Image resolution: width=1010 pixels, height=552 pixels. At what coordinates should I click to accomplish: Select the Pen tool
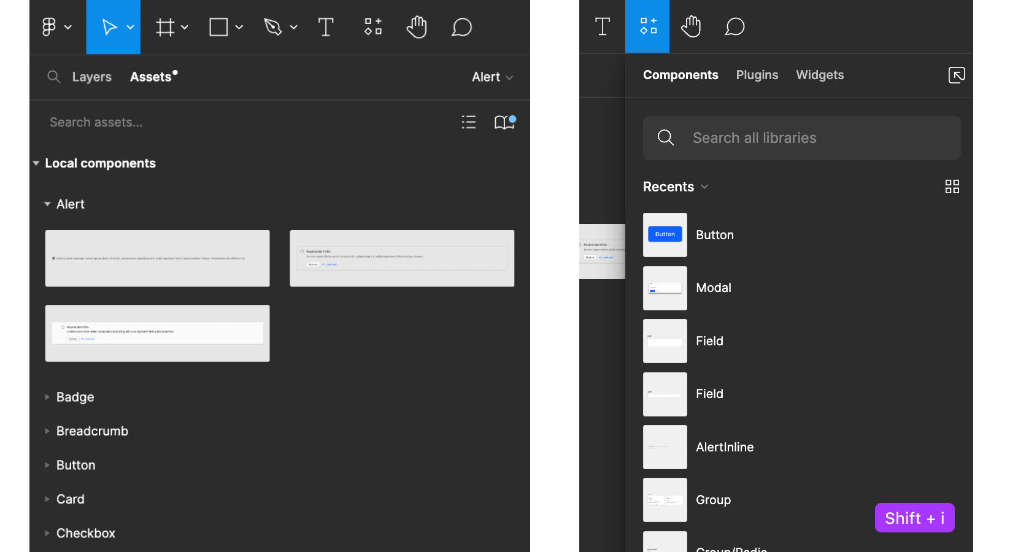point(272,27)
